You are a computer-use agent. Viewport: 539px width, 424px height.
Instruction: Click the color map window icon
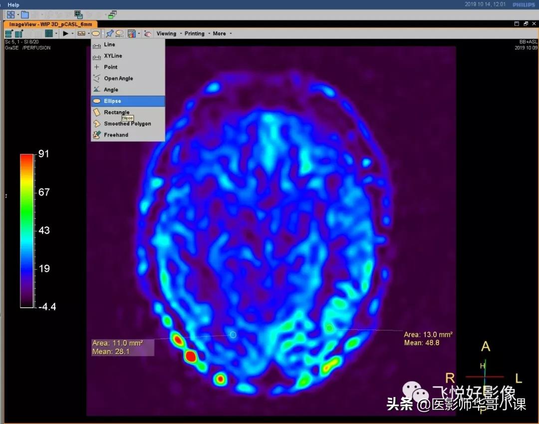(x=131, y=33)
